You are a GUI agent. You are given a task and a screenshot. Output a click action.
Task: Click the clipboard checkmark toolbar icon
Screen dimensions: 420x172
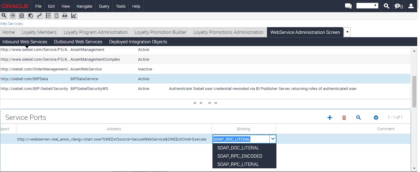pyautogui.click(x=22, y=16)
